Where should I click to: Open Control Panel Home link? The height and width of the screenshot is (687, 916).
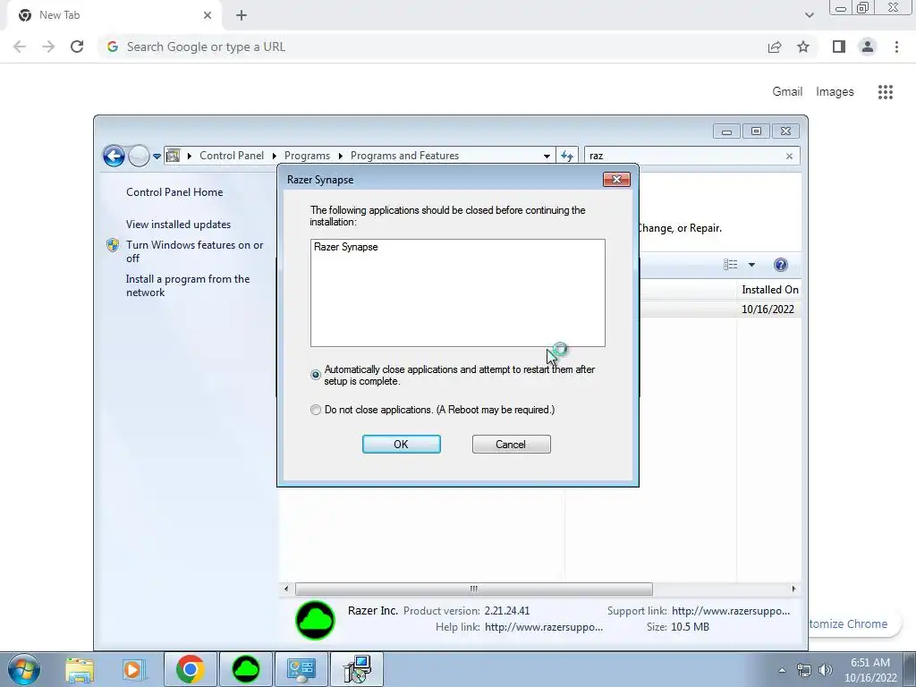click(174, 192)
